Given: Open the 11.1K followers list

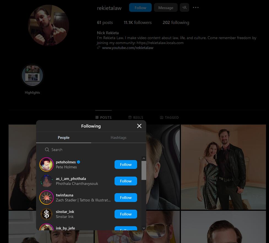Looking at the screenshot, I should click(x=138, y=23).
